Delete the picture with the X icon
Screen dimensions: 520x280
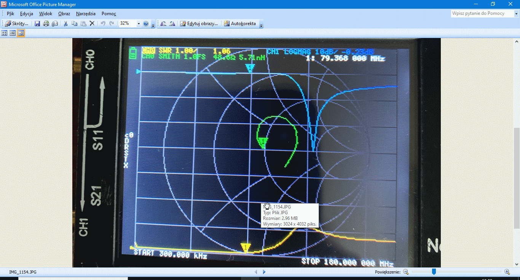pyautogui.click(x=92, y=24)
